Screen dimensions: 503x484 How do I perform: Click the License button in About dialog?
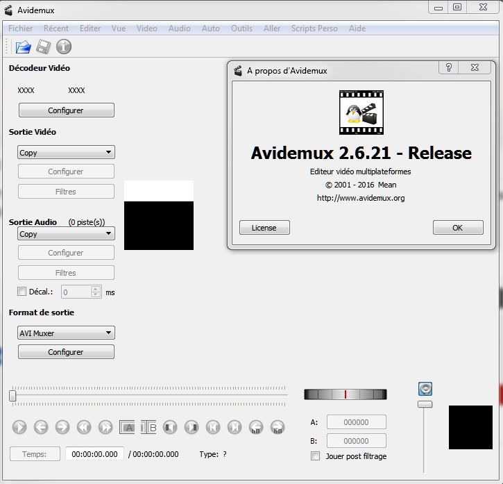point(264,228)
